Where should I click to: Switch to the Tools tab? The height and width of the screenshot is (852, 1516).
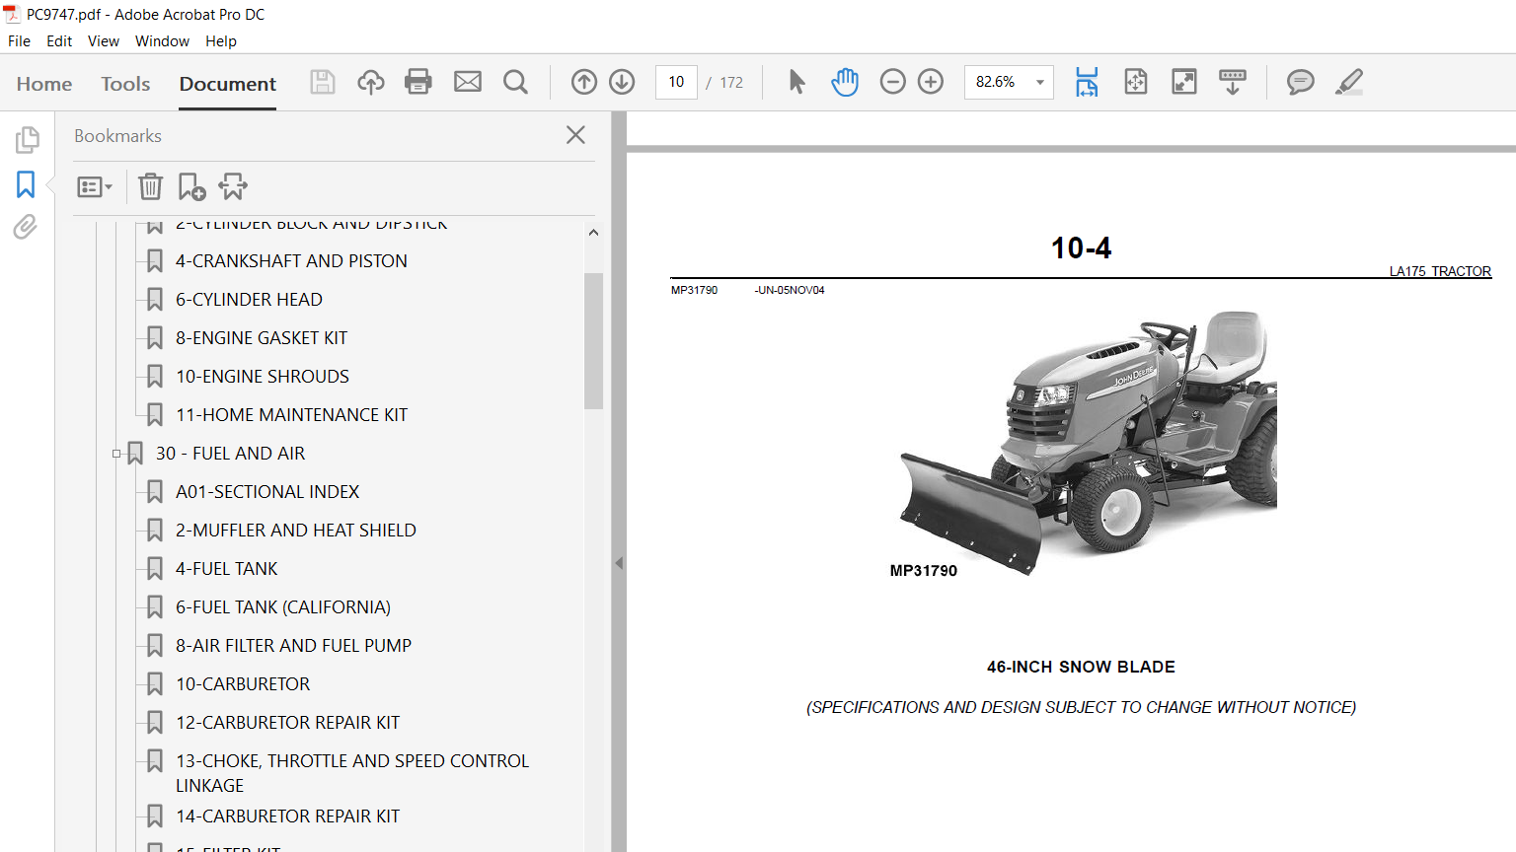125,84
